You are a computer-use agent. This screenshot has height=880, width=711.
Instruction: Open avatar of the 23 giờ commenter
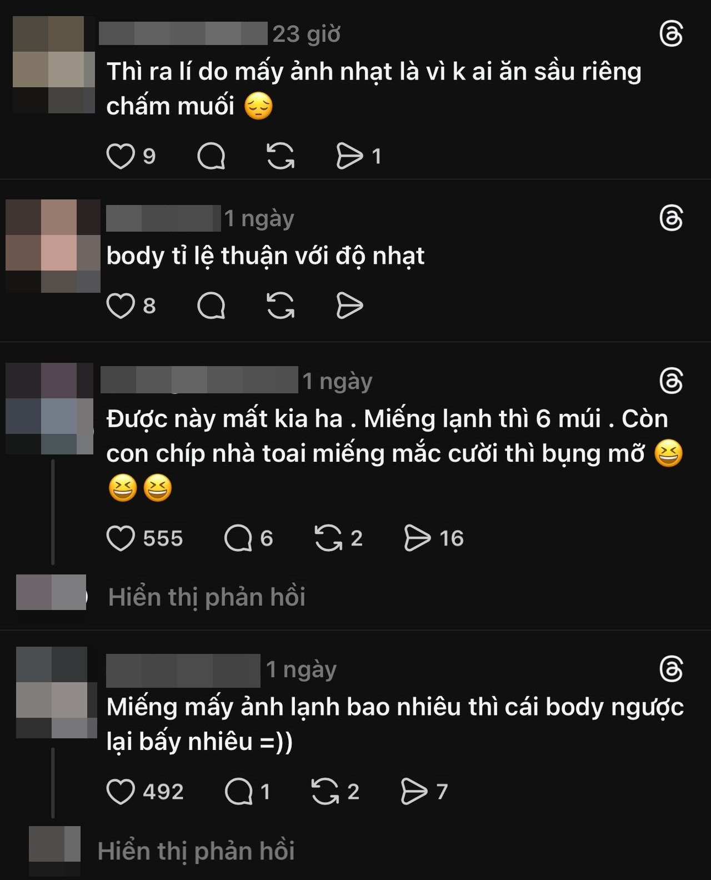53,64
